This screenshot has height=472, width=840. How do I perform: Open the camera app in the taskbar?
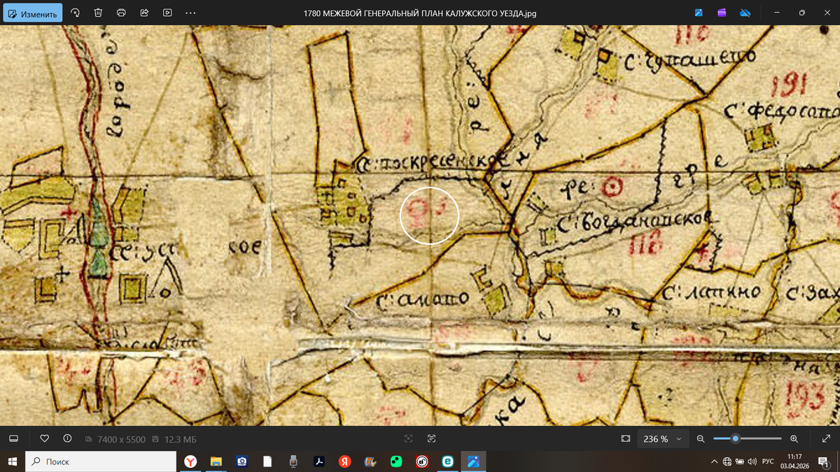pos(241,462)
